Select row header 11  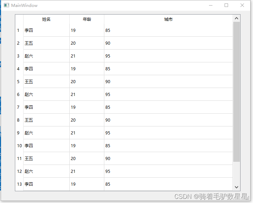19,159
